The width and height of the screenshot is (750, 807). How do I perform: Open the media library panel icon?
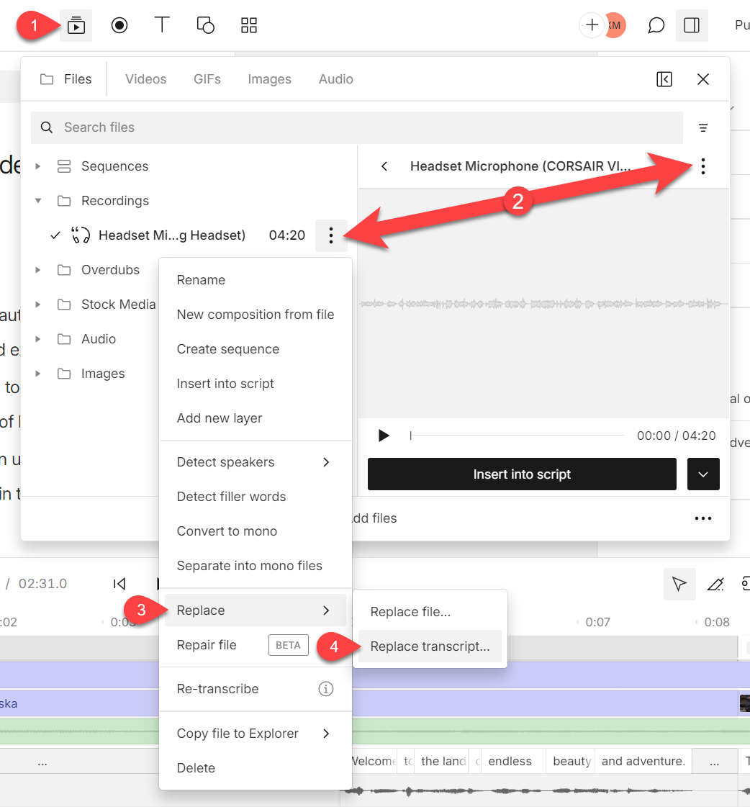76,24
